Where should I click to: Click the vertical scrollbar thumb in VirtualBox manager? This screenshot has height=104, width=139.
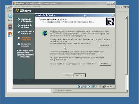[x=126, y=47]
